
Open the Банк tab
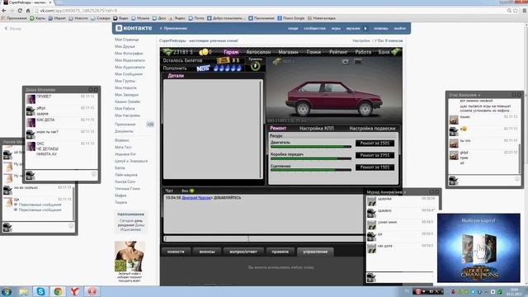[x=384, y=52]
